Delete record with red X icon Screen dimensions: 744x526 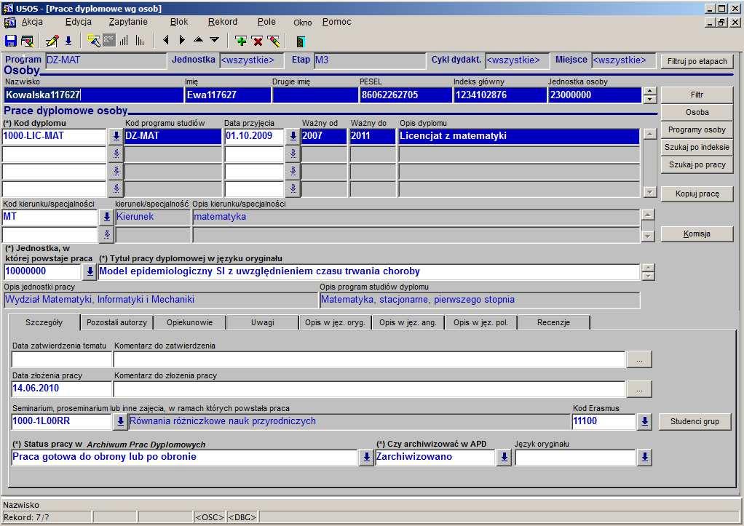258,41
